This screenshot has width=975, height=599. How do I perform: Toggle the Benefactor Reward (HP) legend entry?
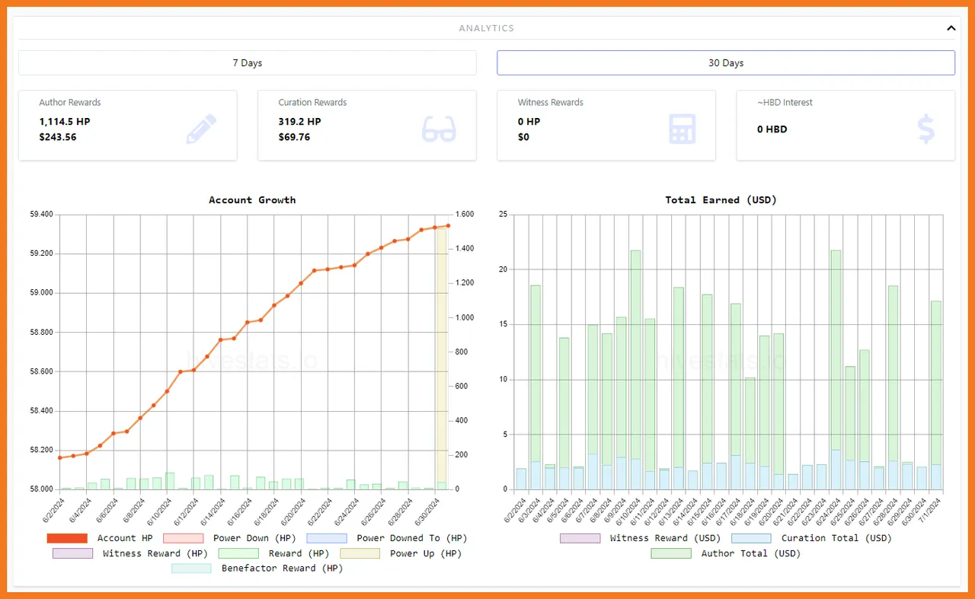257,569
